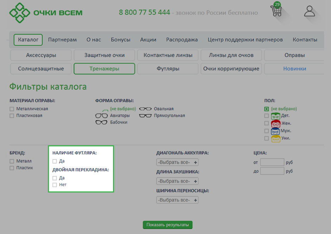This screenshot has width=331, height=234.
Task: Click the user account profile icon
Action: click(x=309, y=11)
